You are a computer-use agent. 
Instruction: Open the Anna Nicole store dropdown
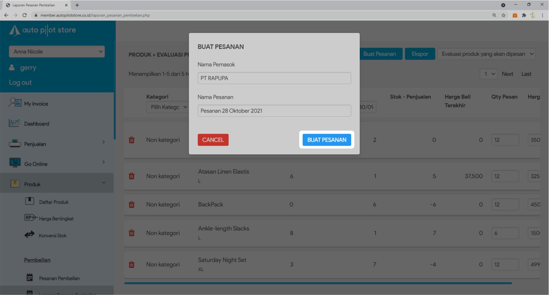tap(57, 52)
